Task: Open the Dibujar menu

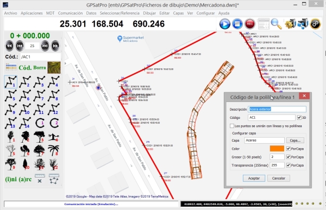Action: click(149, 13)
